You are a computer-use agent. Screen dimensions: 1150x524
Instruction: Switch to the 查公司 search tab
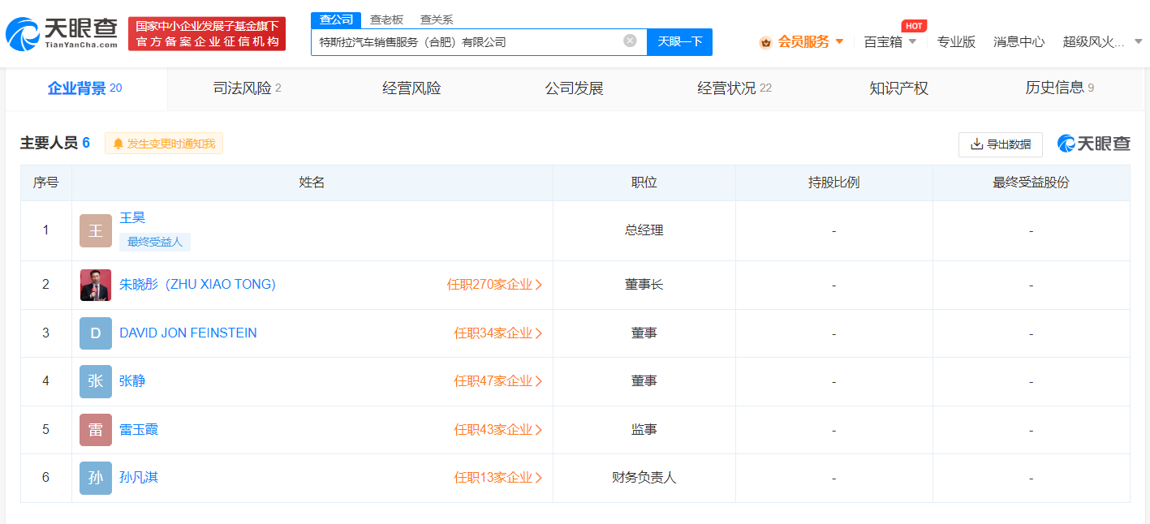pos(336,19)
